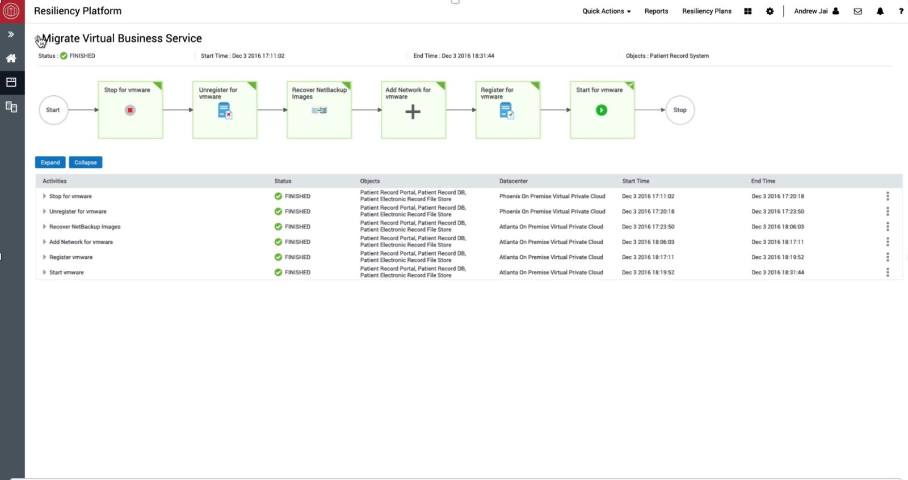
Task: Open the Reports menu
Action: click(x=656, y=11)
